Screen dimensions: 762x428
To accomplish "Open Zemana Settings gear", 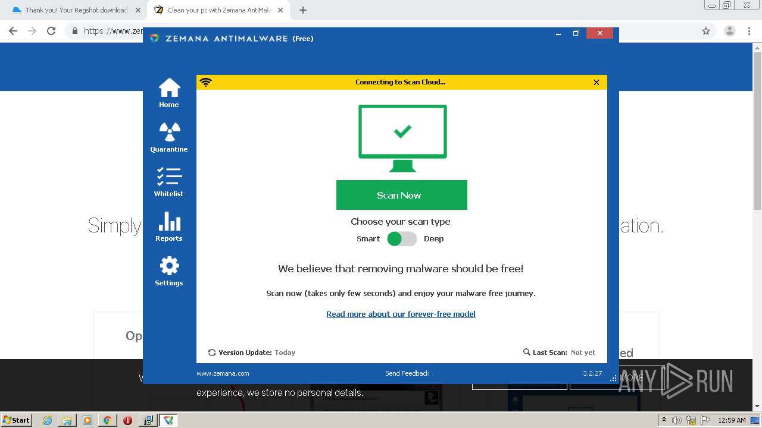I will point(169,272).
